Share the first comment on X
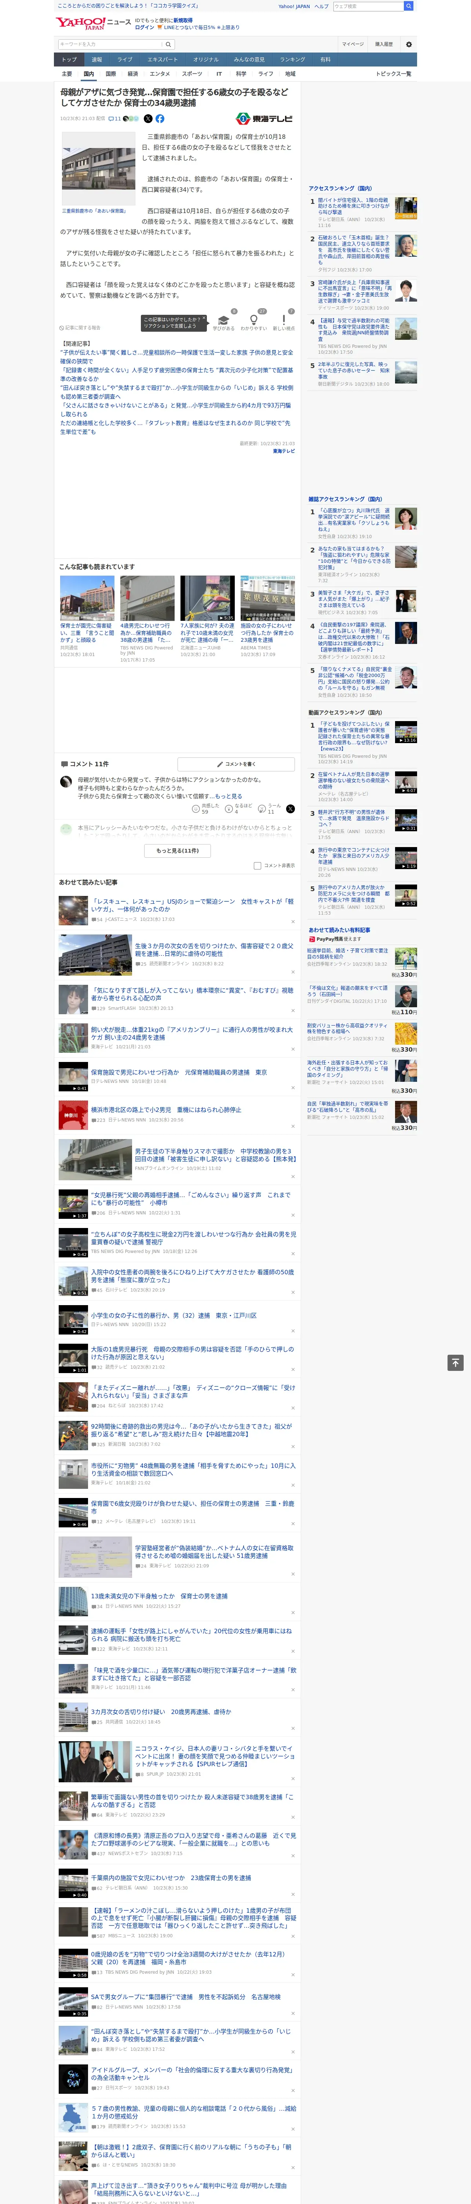Screen dimensions: 471x2204 point(291,809)
